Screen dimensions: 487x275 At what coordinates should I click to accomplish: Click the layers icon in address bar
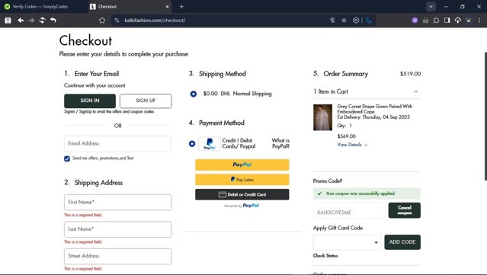coord(356,20)
